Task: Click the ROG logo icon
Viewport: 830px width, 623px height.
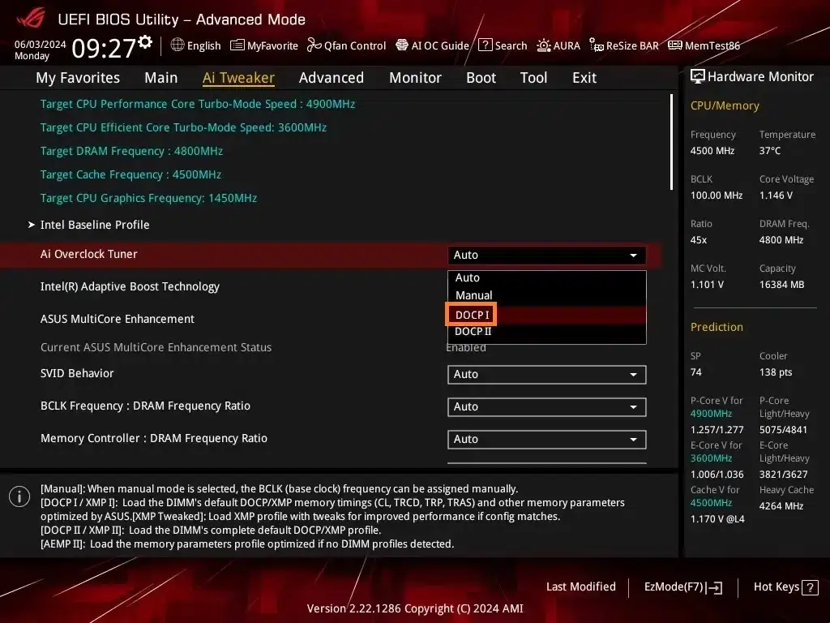Action: 32,18
